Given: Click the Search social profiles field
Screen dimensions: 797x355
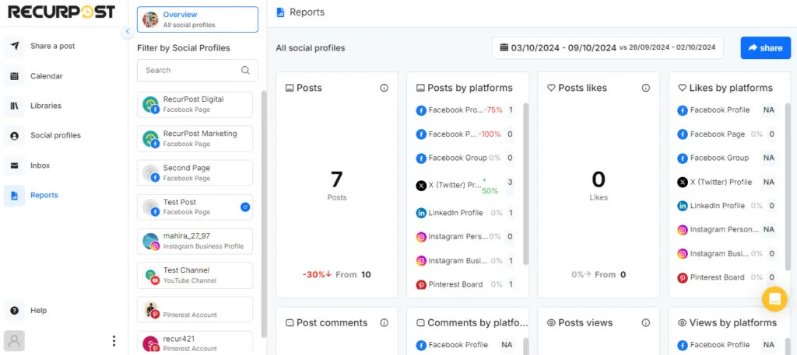Looking at the screenshot, I should point(197,71).
